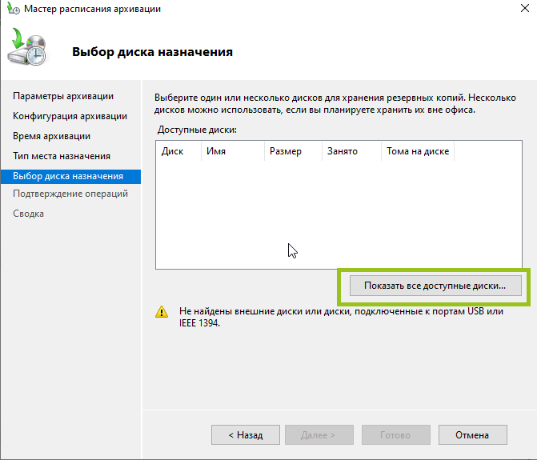The height and width of the screenshot is (460, 537).
Task: Close the wizard with the X button
Action: pyautogui.click(x=525, y=8)
